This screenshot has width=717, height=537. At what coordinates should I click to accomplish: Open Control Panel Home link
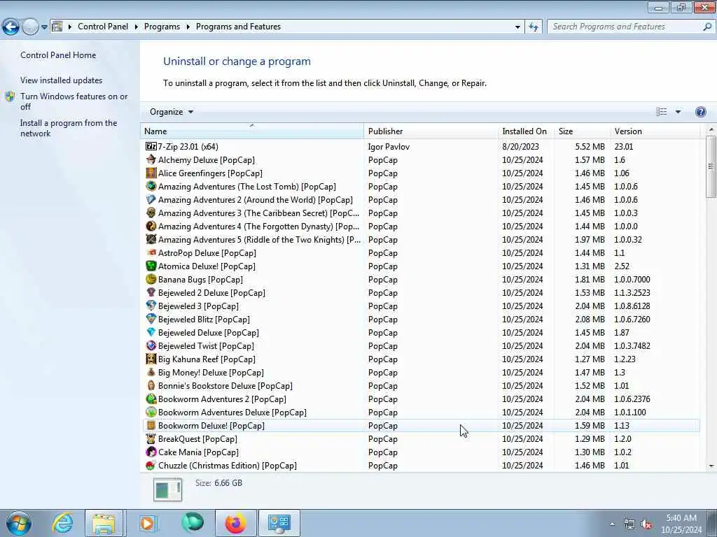58,55
